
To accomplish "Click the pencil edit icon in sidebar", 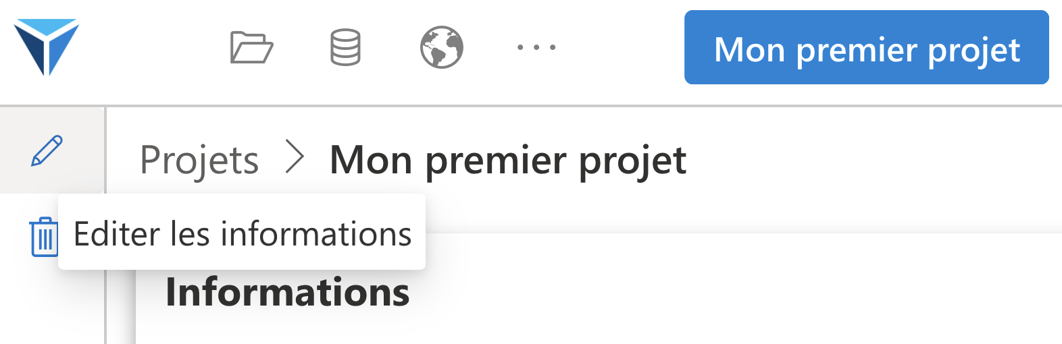I will tap(47, 150).
